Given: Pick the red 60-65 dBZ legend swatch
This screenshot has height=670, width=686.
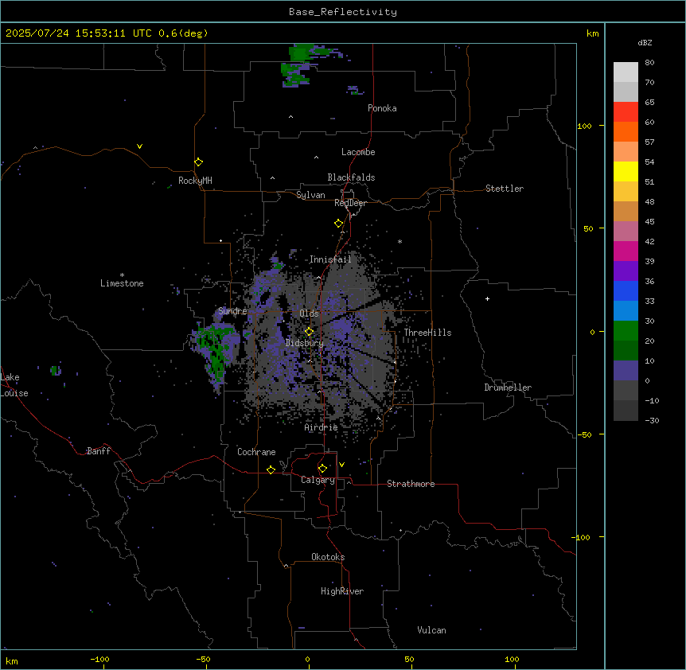Looking at the screenshot, I should pos(626,112).
